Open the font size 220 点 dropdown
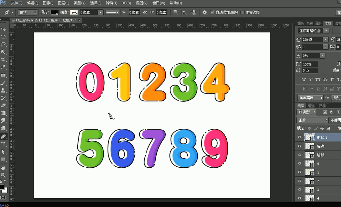This screenshot has height=207, width=341. [x=325, y=40]
